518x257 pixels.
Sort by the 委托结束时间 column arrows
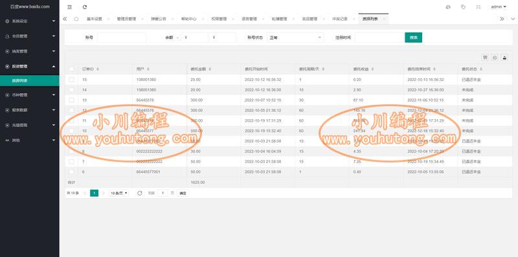[x=434, y=69]
